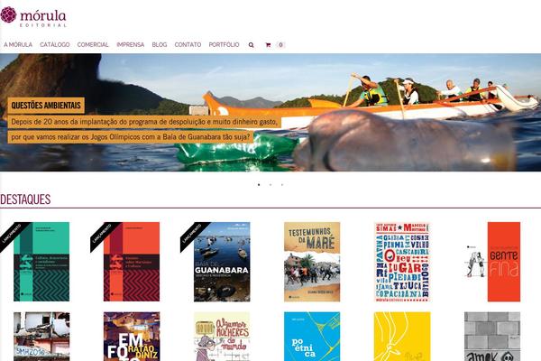Click the Mórula Editorial logo
This screenshot has height=361, width=541.
[33, 16]
